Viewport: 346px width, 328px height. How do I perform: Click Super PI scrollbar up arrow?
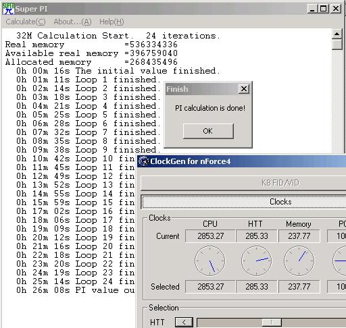pyautogui.click(x=337, y=34)
